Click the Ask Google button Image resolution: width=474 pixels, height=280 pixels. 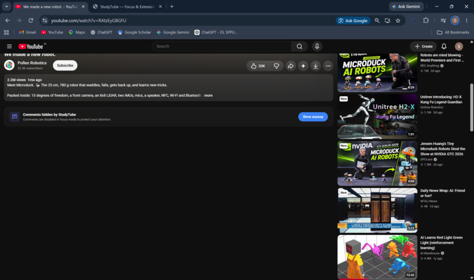[x=353, y=21]
